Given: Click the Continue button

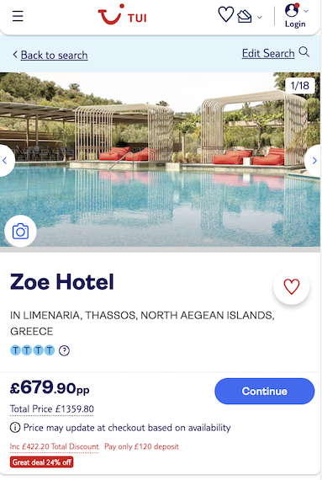Looking at the screenshot, I should 265,392.
